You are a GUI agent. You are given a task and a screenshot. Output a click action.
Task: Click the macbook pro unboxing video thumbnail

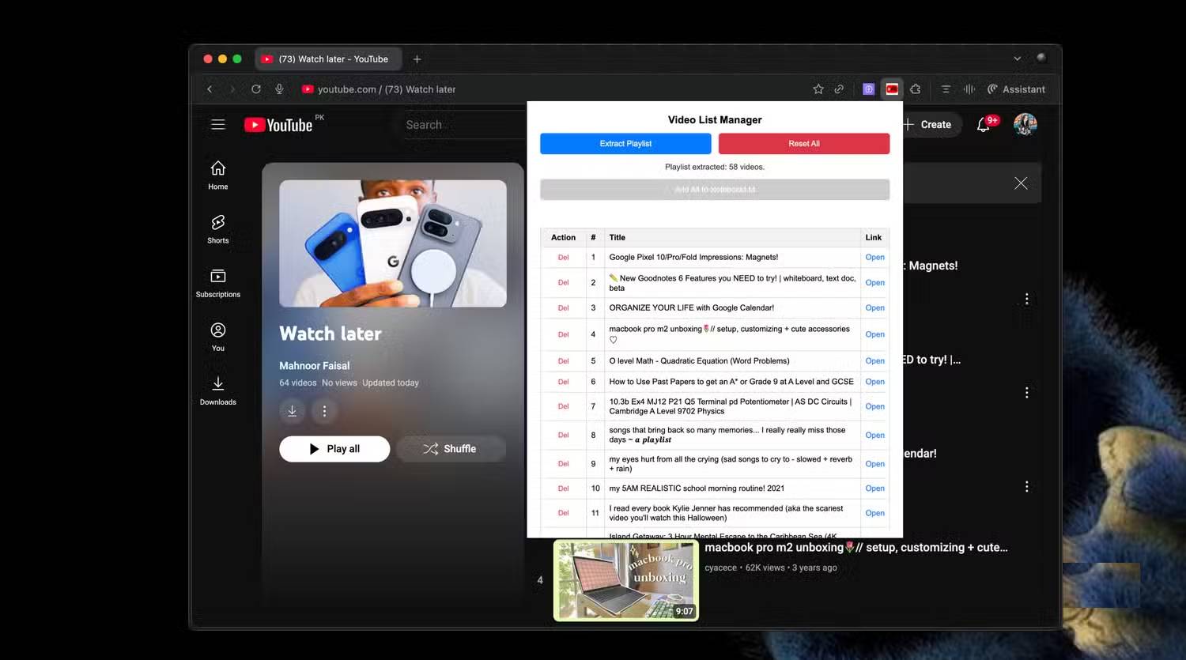pyautogui.click(x=625, y=580)
